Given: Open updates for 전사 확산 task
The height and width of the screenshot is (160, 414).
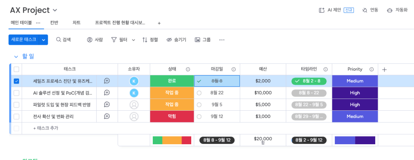Looking at the screenshot, I should pyautogui.click(x=107, y=116).
